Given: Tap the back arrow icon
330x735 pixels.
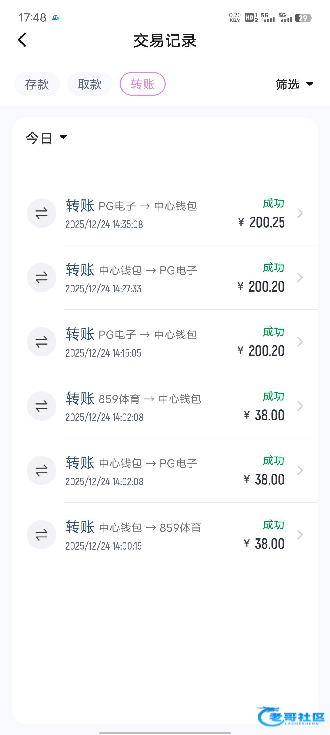Looking at the screenshot, I should click(x=22, y=40).
